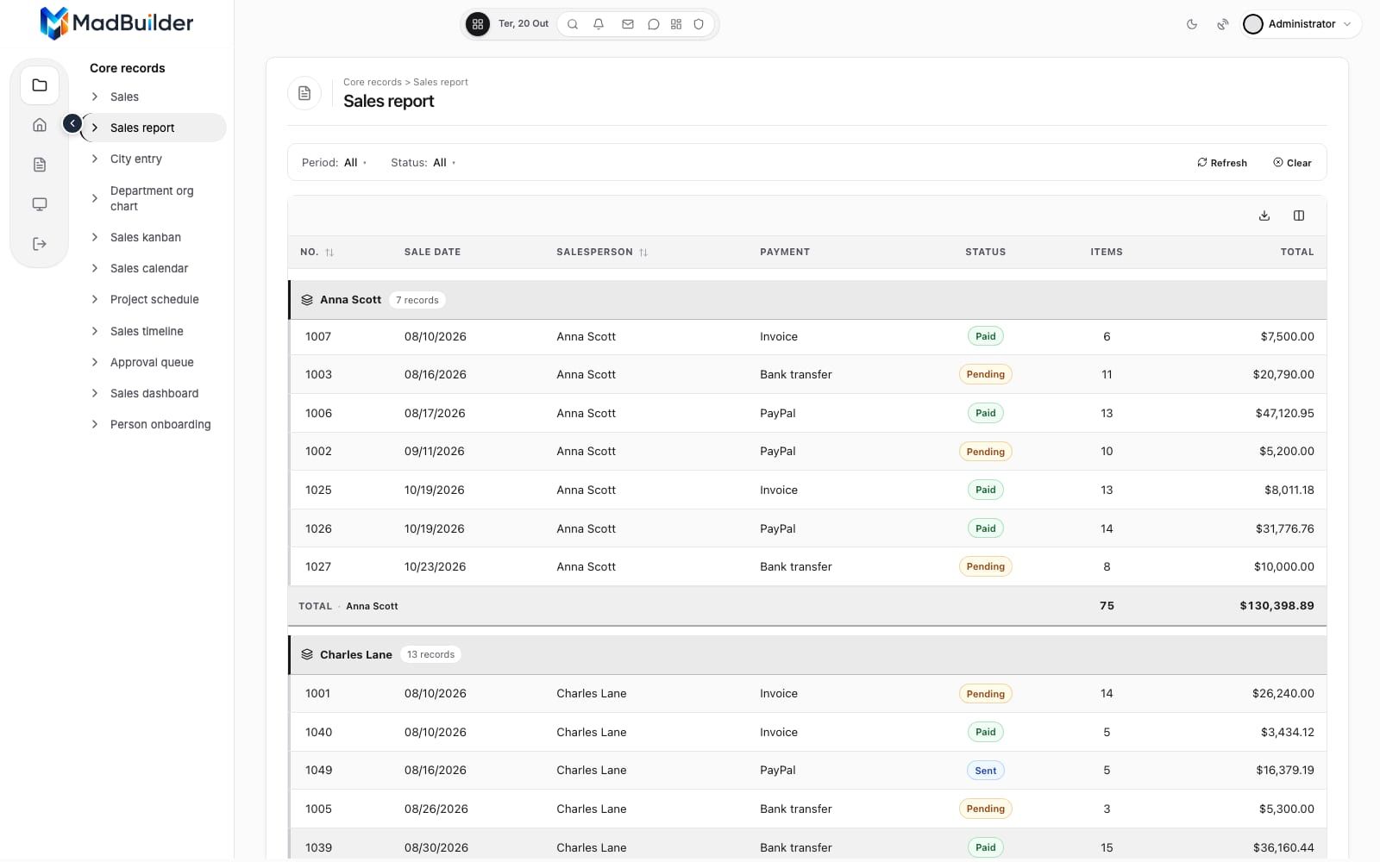1380x862 pixels.
Task: Open the Administrator user dropdown
Action: [x=1302, y=24]
